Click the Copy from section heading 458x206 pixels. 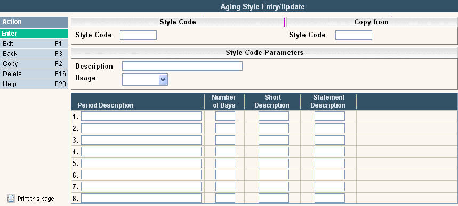[x=371, y=22]
